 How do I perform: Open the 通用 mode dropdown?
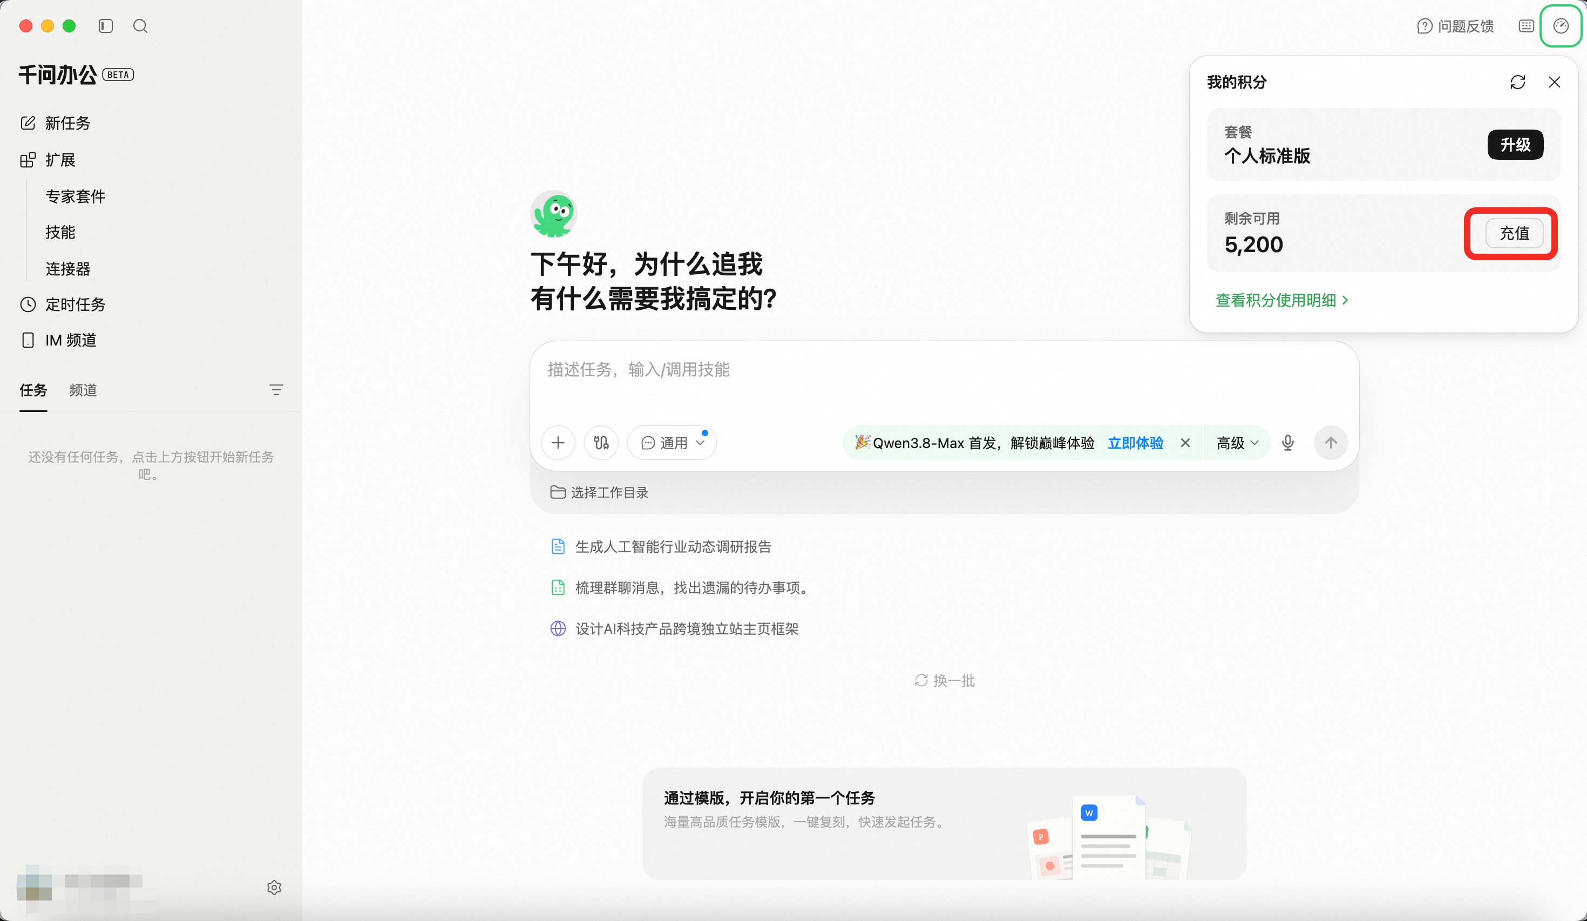coord(672,443)
